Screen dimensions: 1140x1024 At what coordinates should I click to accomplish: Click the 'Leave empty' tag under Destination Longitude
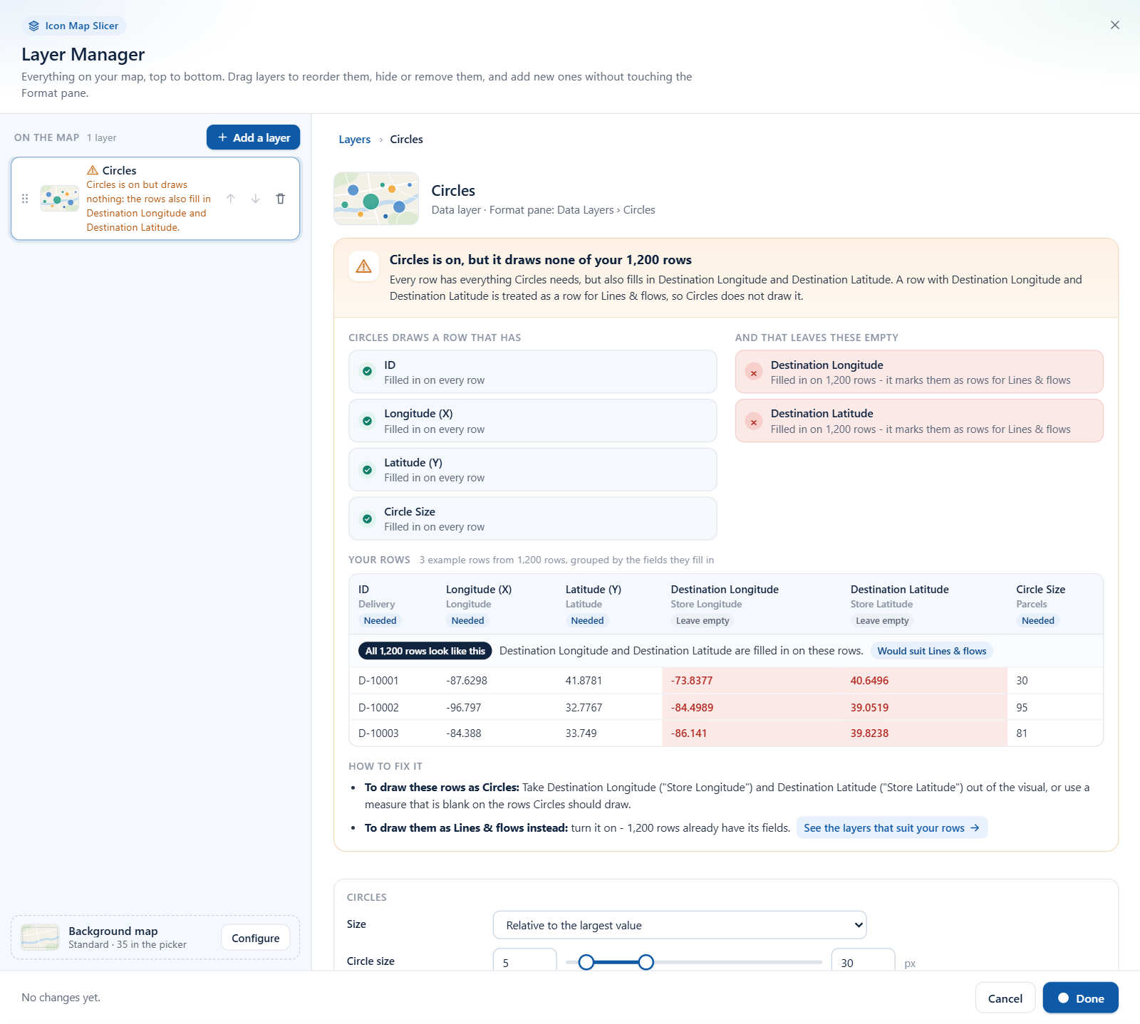pos(703,620)
